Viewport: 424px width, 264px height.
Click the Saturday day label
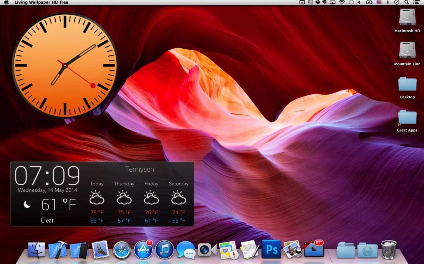[179, 184]
